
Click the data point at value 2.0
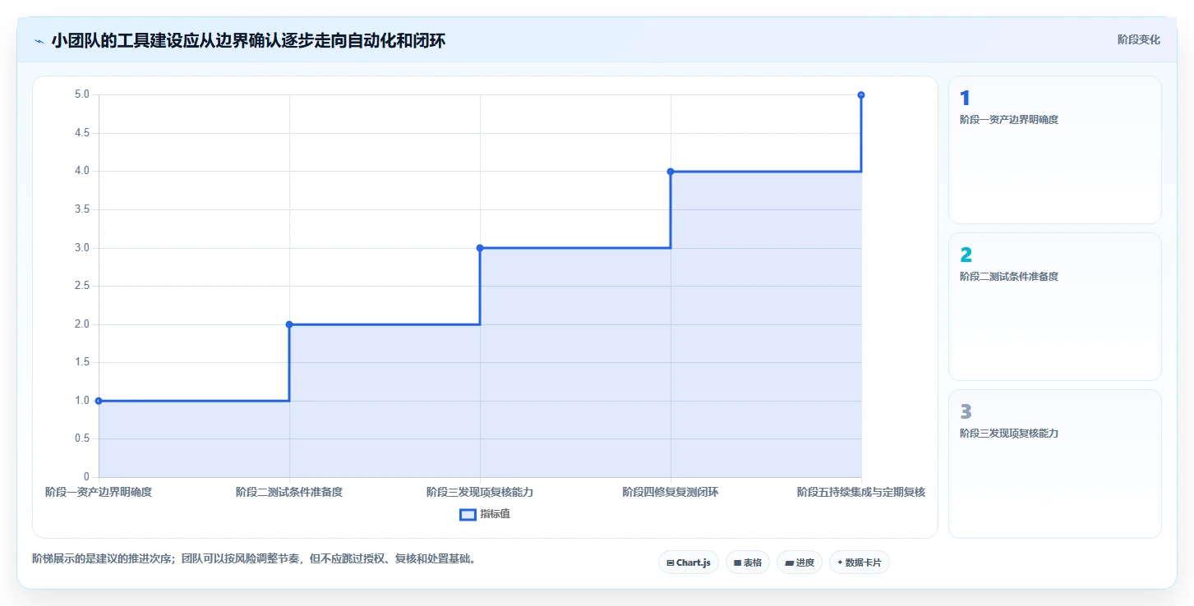[289, 324]
